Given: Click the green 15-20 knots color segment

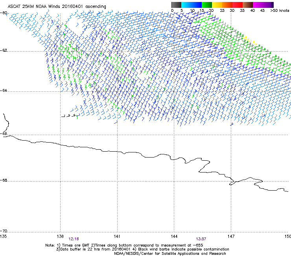Looking at the screenshot, I should pyautogui.click(x=207, y=5).
